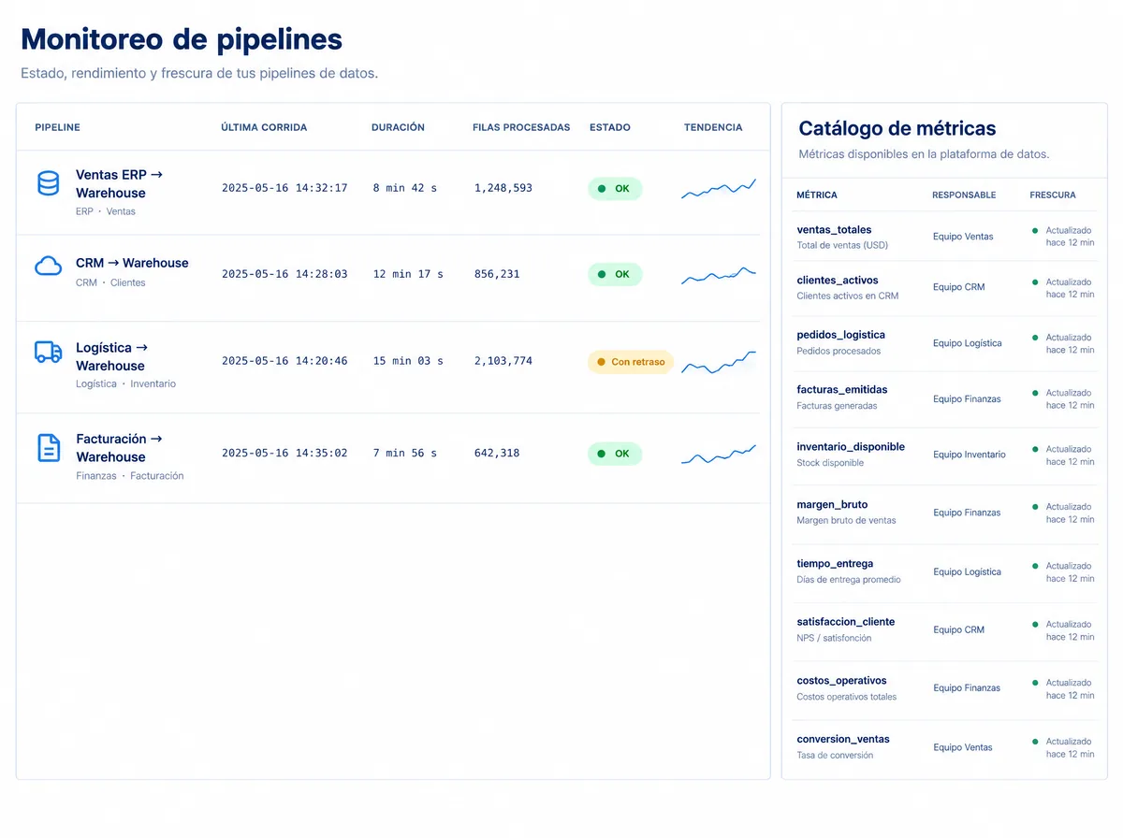Sort by the DURACIÓN column header
Viewport: 1123px width, 838px height.
pyautogui.click(x=398, y=127)
